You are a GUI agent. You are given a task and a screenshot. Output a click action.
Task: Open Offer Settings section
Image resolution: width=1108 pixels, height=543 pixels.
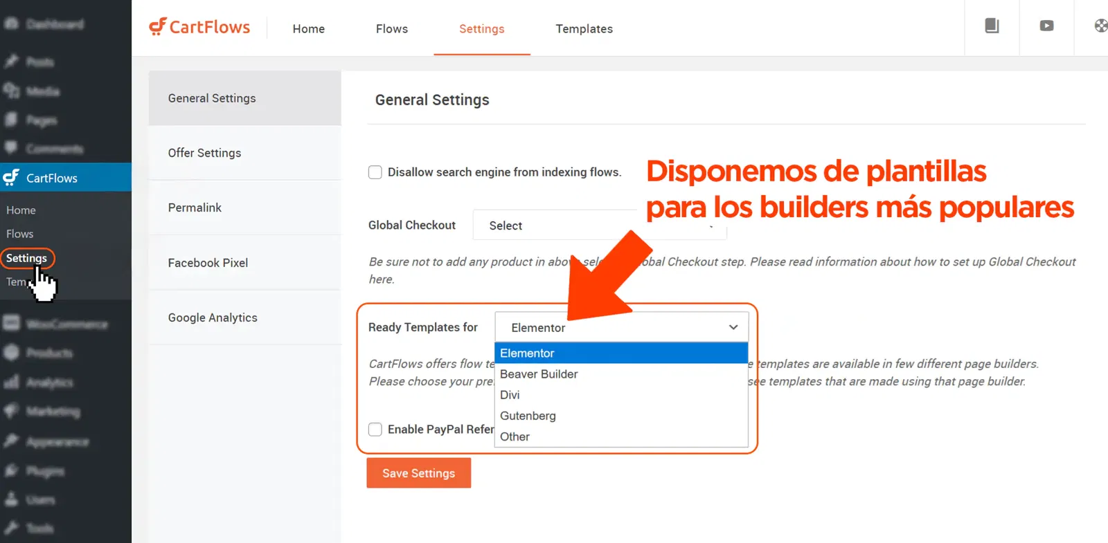[x=204, y=153]
